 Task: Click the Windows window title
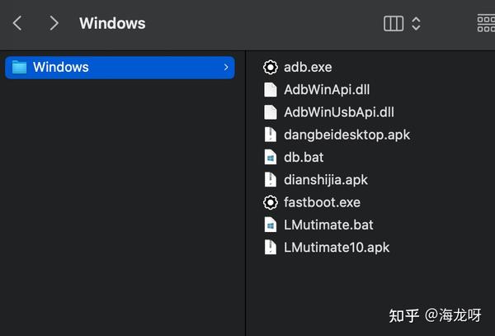pyautogui.click(x=112, y=23)
